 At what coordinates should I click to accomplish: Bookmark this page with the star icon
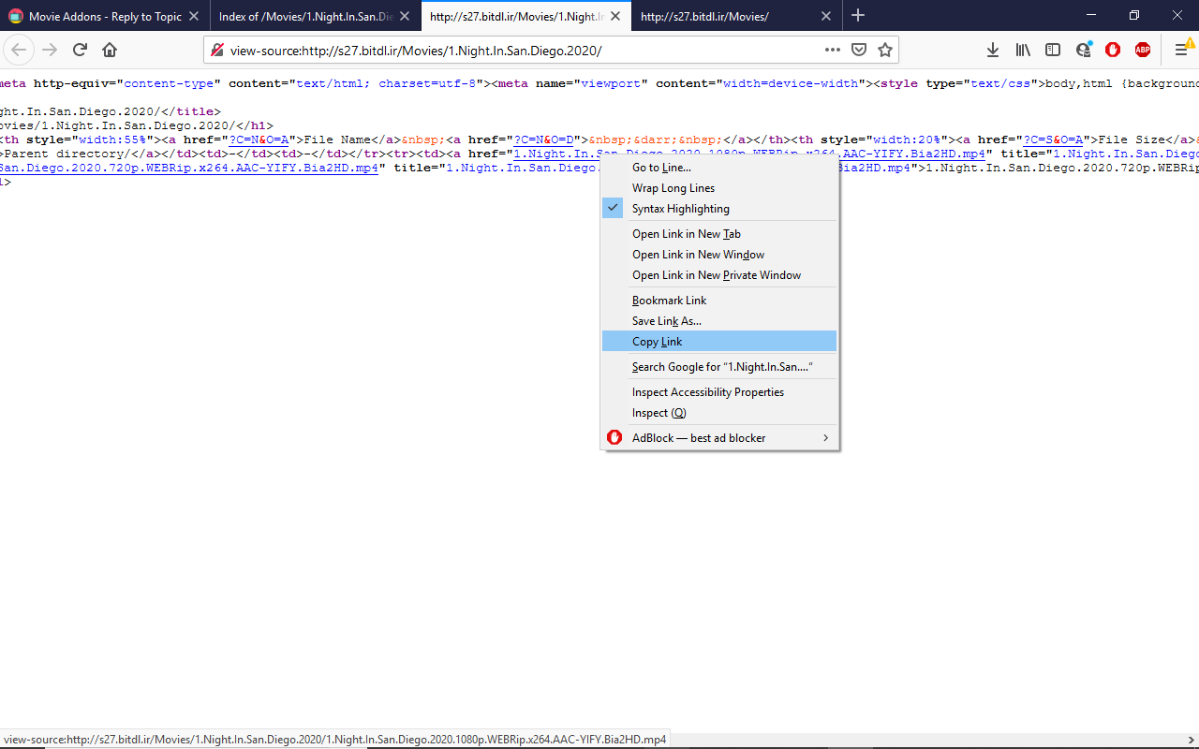coord(885,50)
